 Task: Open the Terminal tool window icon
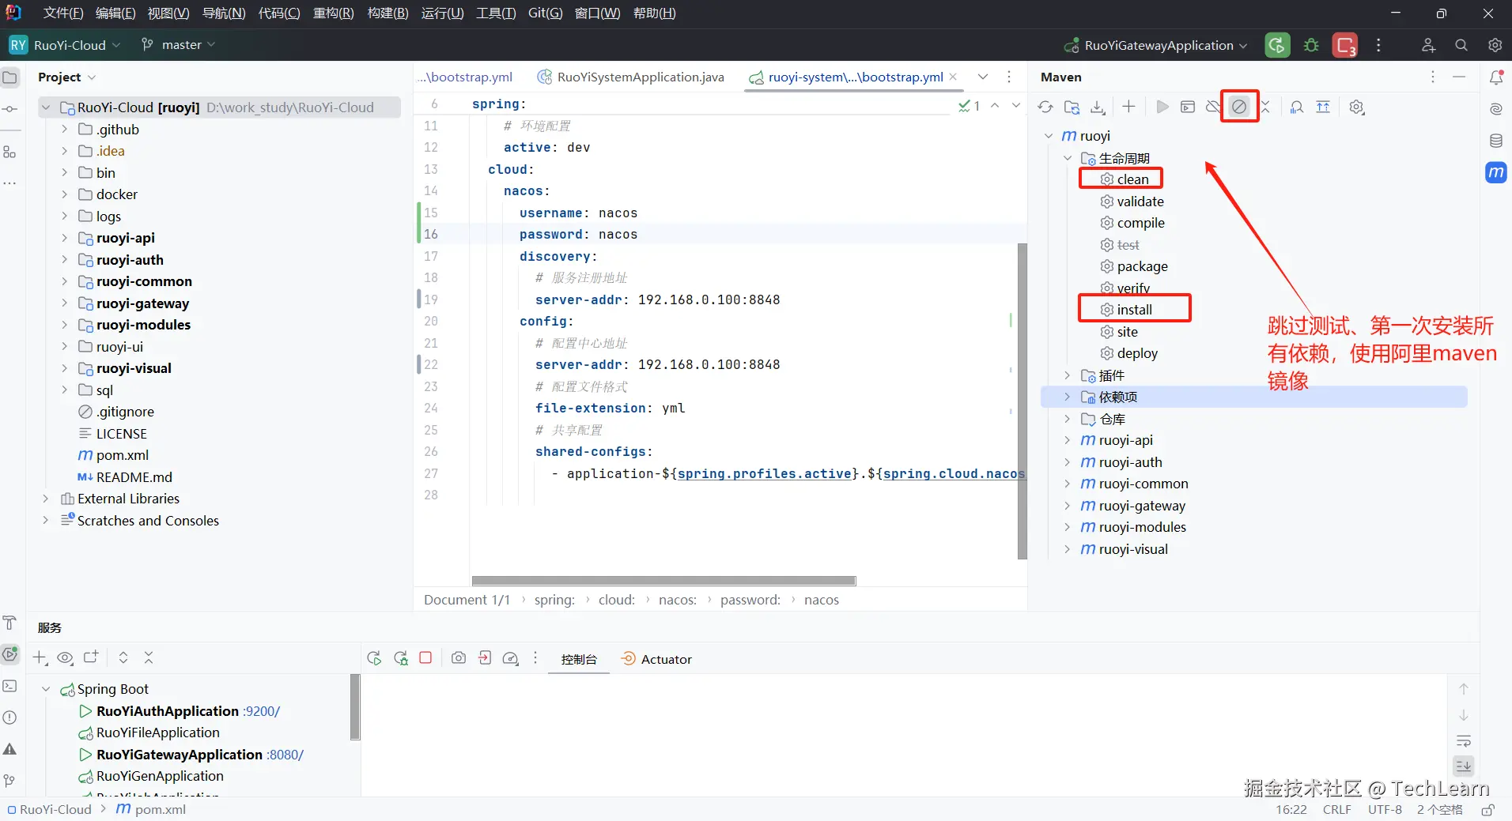10,686
